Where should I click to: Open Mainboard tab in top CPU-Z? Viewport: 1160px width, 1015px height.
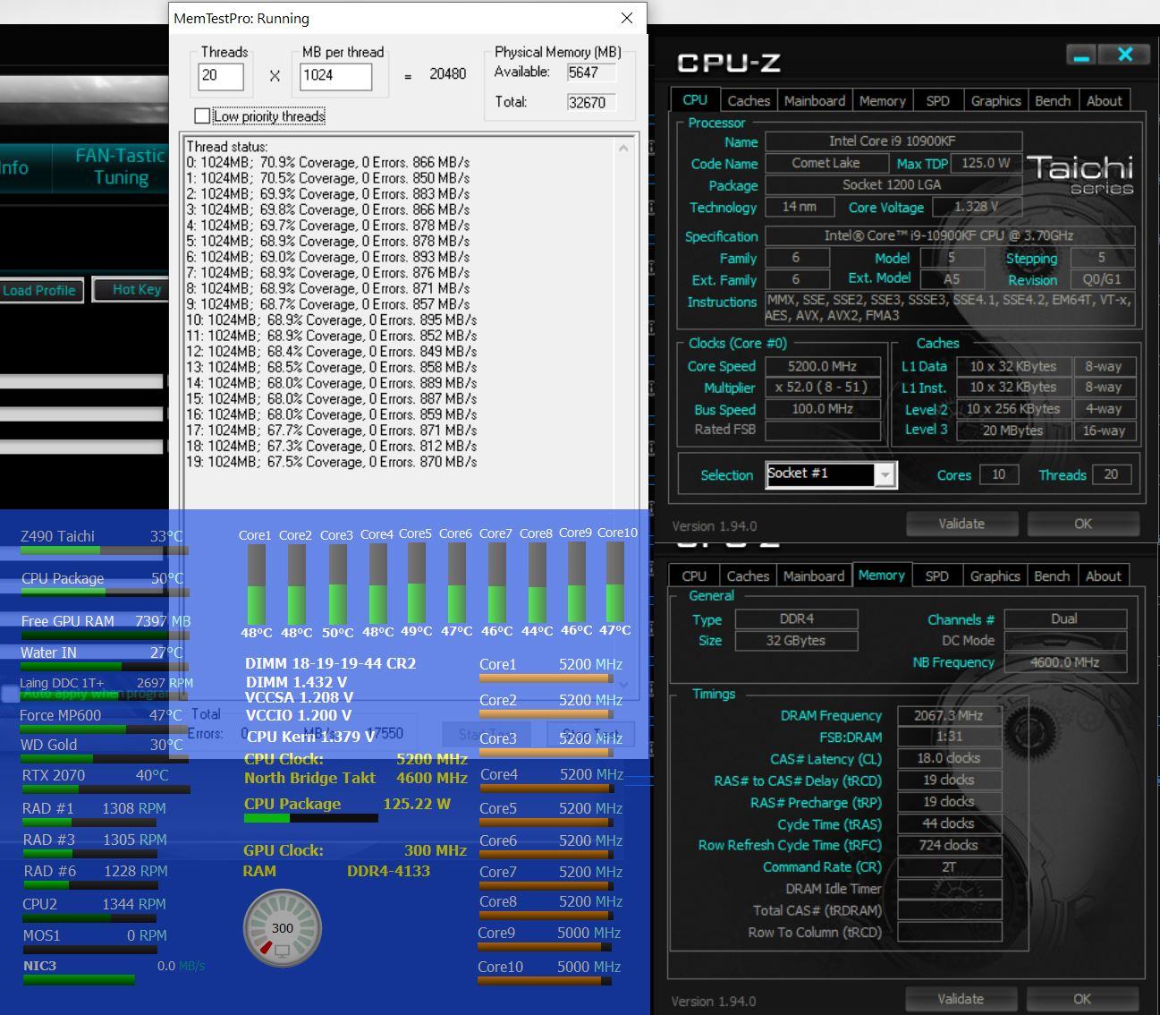click(x=814, y=101)
